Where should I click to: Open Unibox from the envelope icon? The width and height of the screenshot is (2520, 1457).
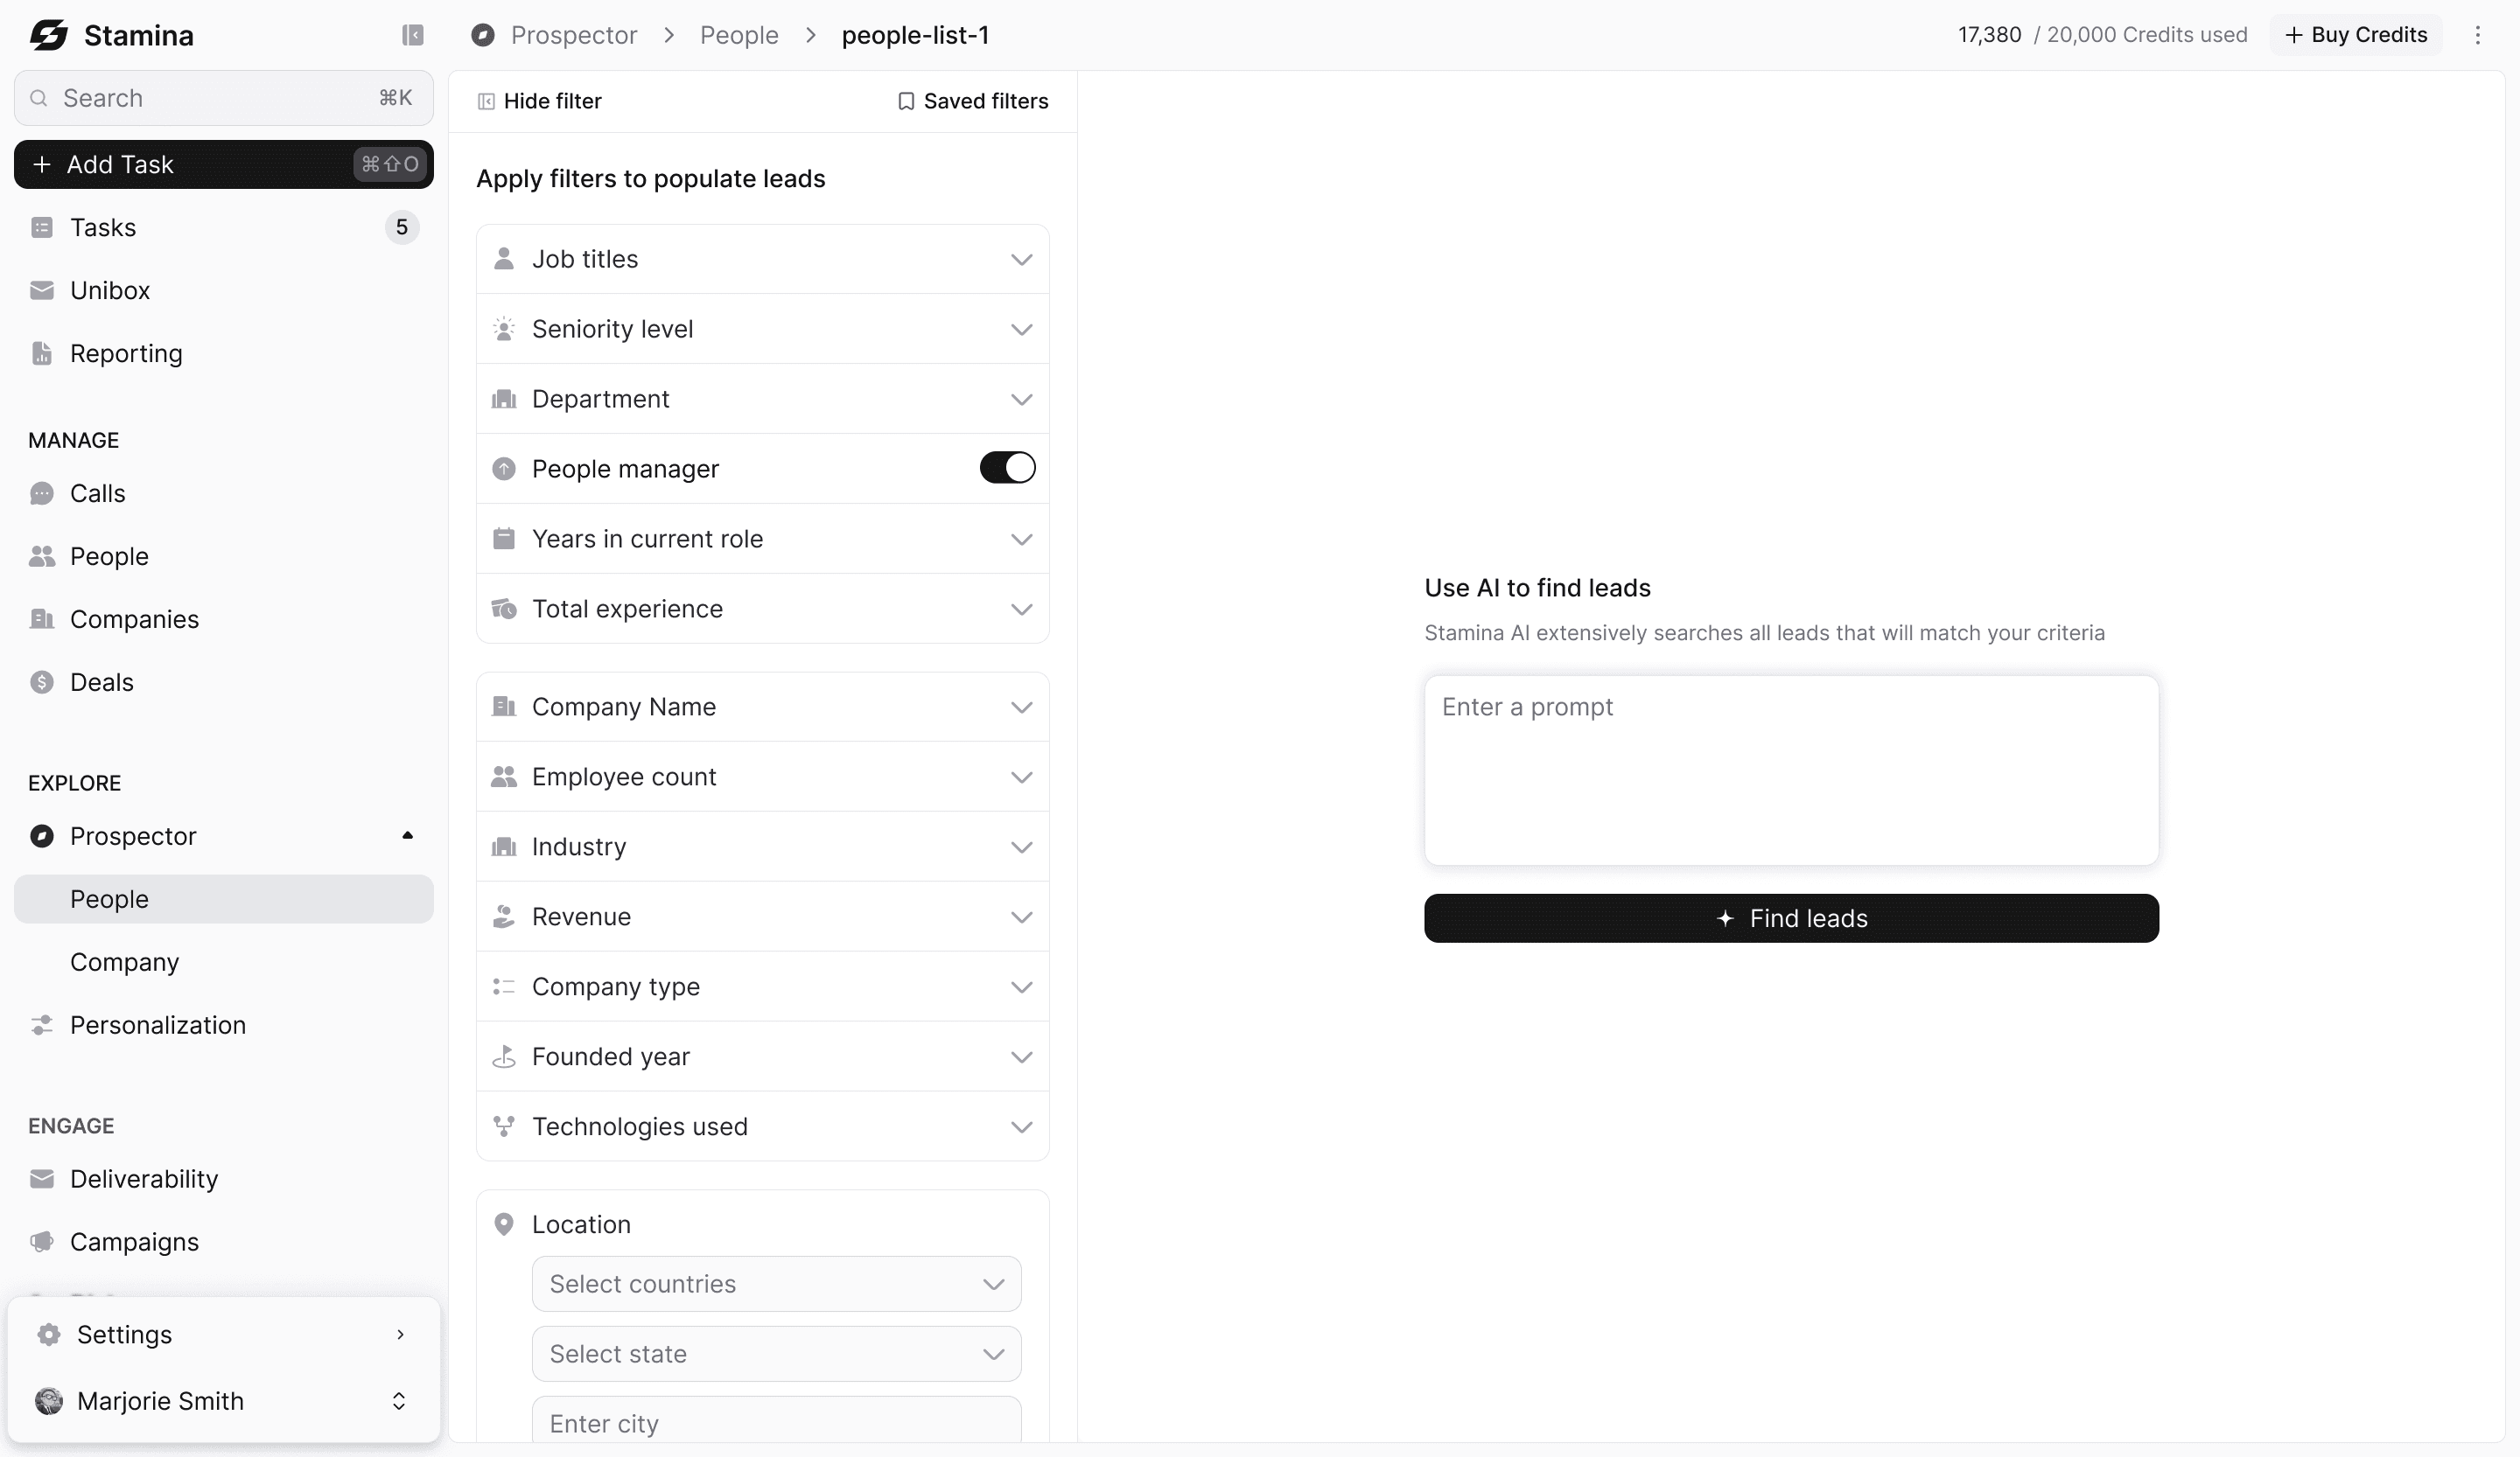point(42,291)
